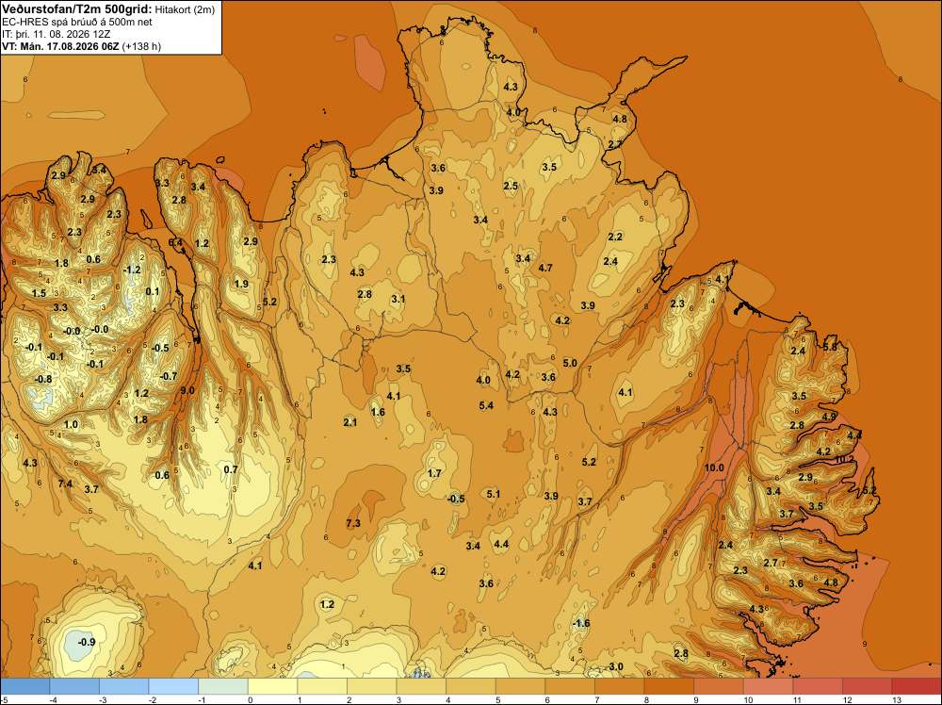
Task: Click the '-1.2' temperature value
Action: click(x=132, y=270)
